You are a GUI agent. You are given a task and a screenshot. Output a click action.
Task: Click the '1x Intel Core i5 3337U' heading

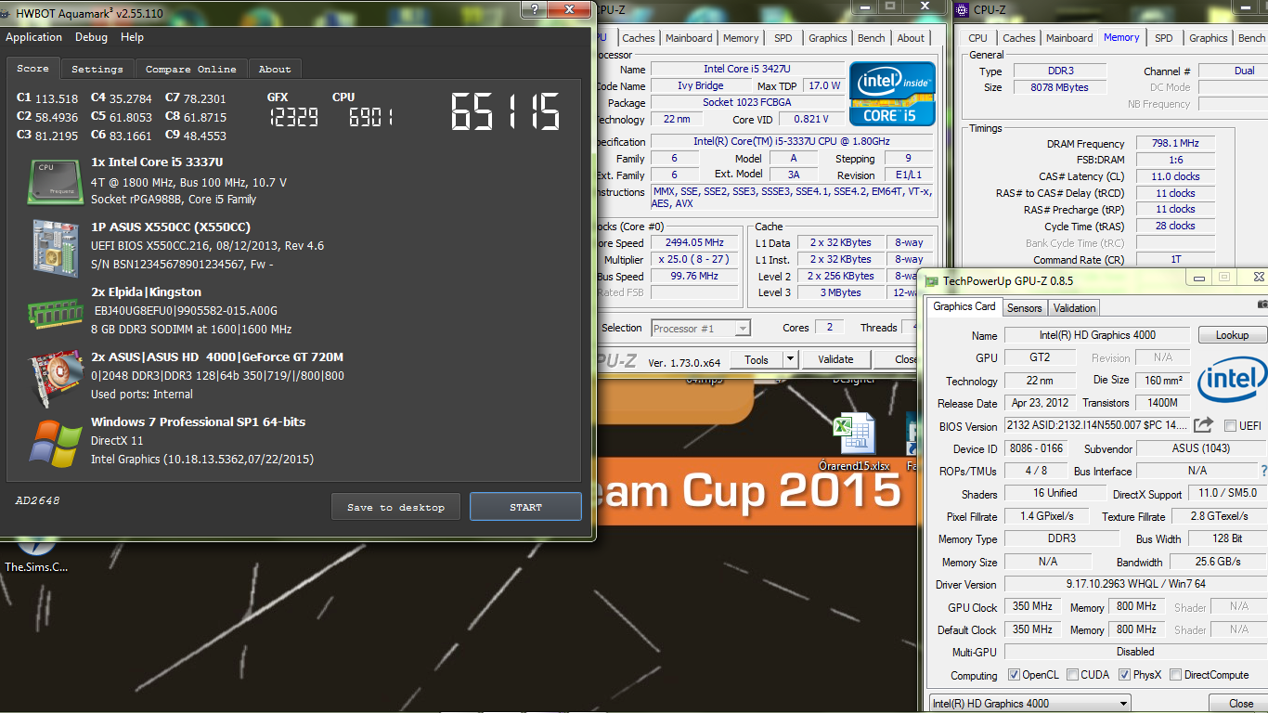(157, 162)
